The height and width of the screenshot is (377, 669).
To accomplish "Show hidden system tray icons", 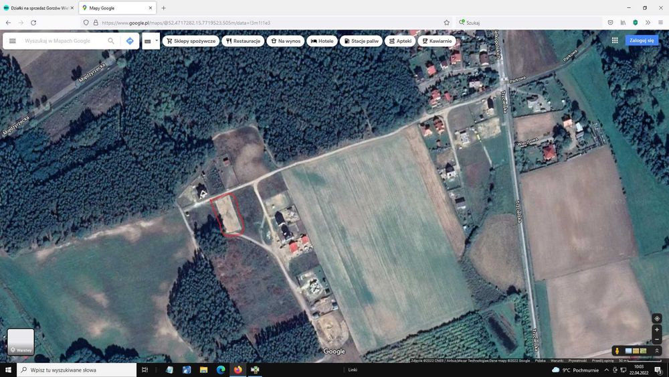I will click(x=606, y=370).
